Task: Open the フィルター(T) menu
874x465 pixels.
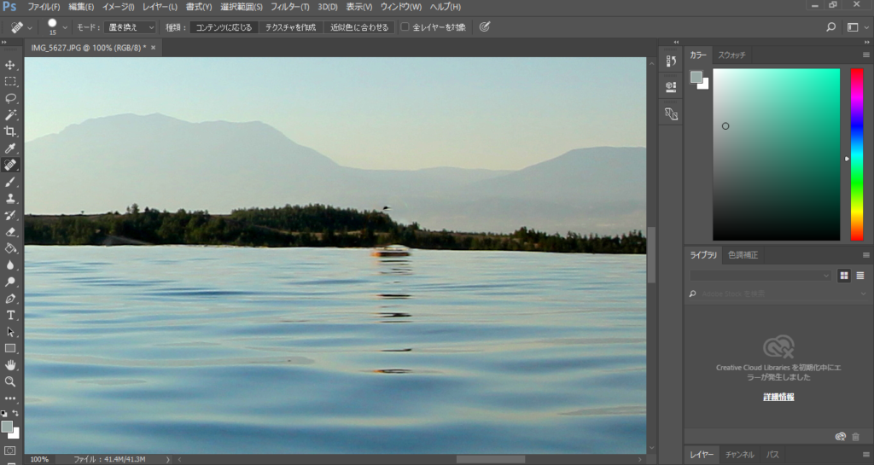Action: (289, 7)
